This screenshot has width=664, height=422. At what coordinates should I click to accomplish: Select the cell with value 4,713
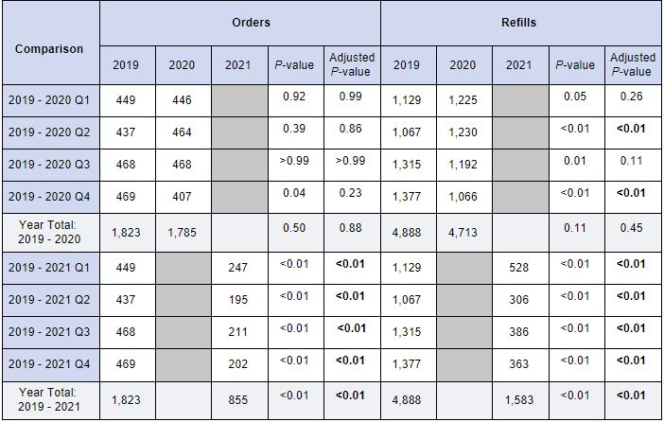tap(463, 232)
